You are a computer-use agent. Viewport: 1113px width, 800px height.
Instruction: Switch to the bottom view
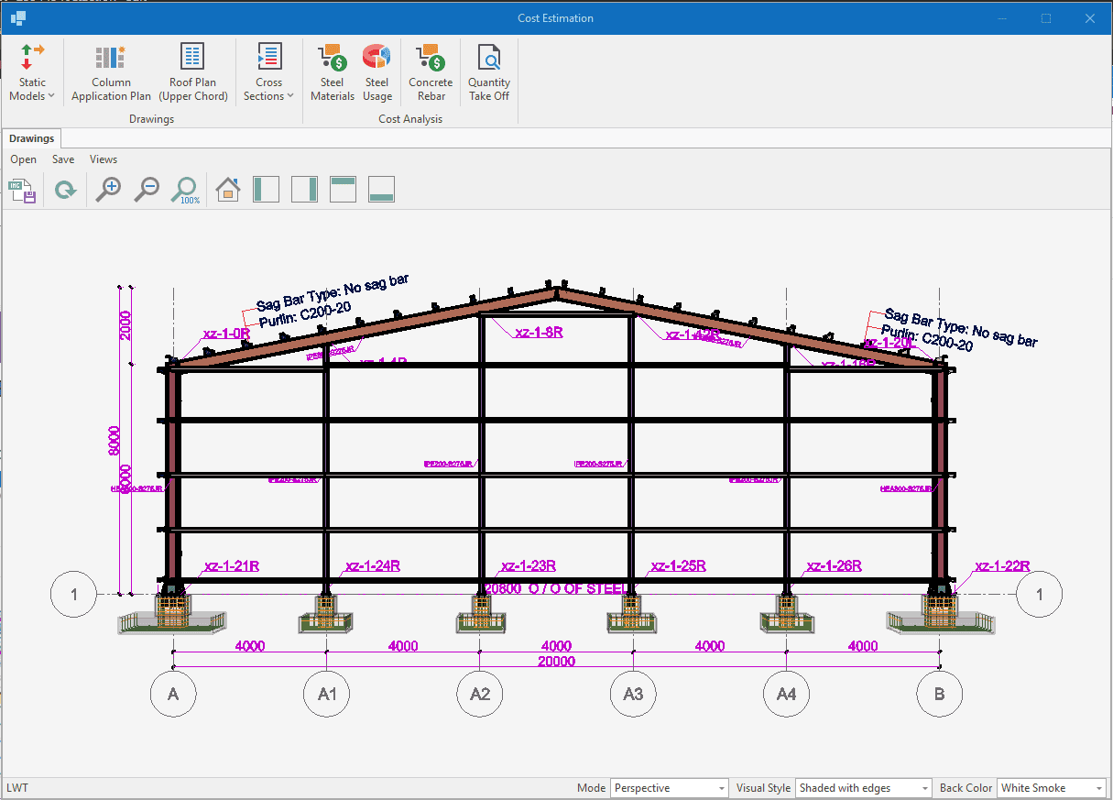click(381, 190)
